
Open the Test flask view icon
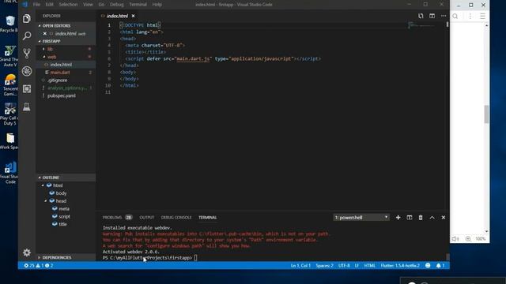coord(27,106)
